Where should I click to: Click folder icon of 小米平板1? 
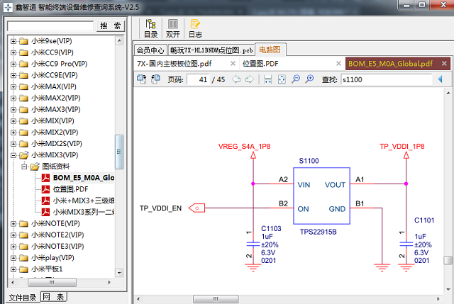(23, 269)
